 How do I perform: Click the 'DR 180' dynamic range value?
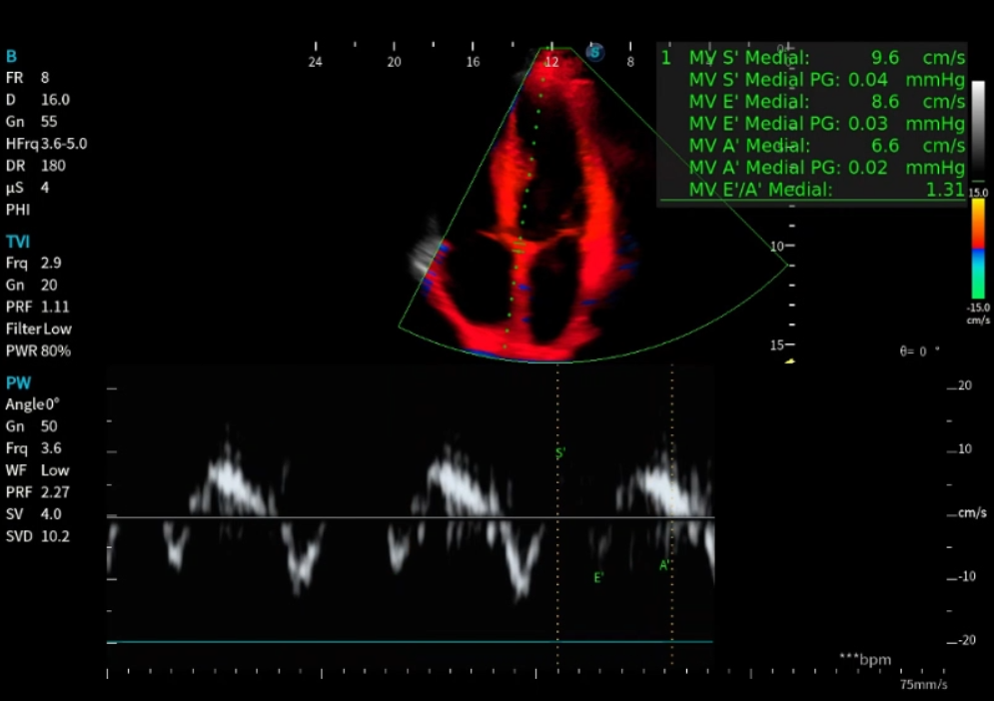[x=36, y=166]
